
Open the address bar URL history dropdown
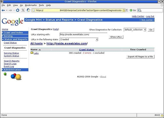pos(127,10)
